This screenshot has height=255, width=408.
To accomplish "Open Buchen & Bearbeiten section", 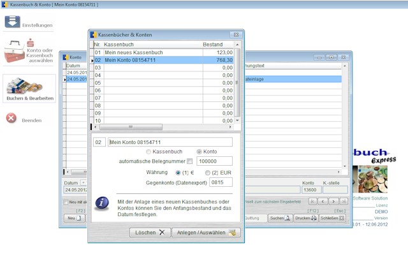I will 29,89.
